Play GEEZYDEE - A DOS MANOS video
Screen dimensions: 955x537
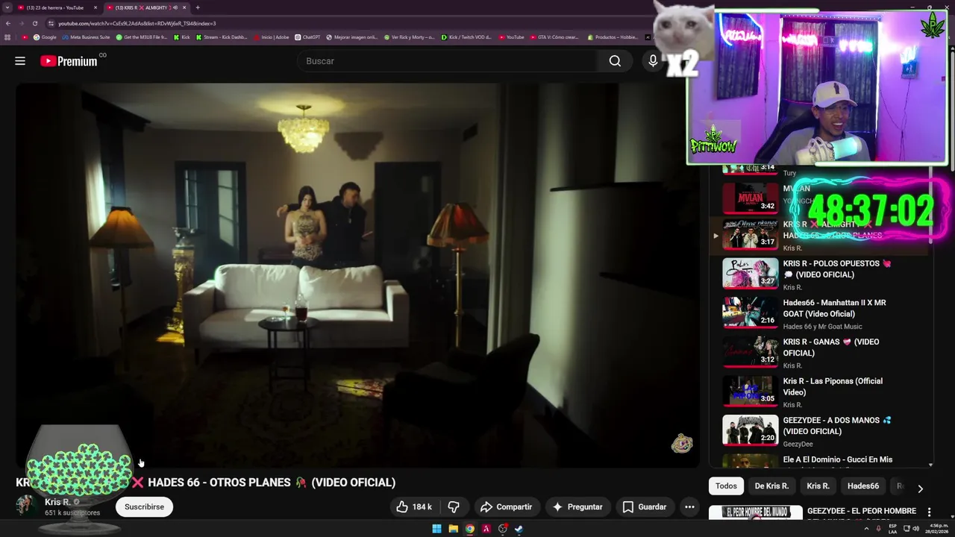pyautogui.click(x=837, y=426)
